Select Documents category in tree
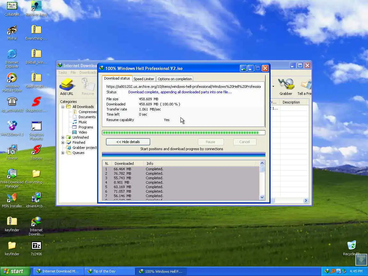The image size is (368, 276). tap(84, 117)
